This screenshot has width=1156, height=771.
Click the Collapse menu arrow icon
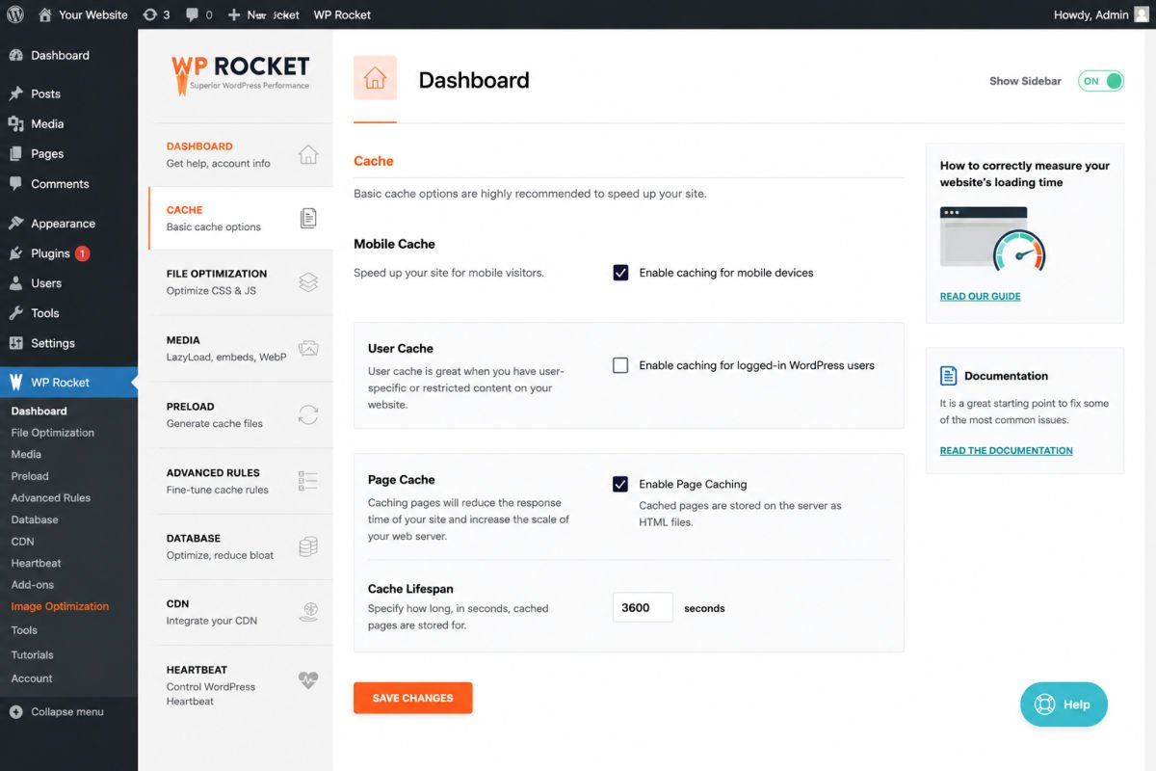pos(15,712)
